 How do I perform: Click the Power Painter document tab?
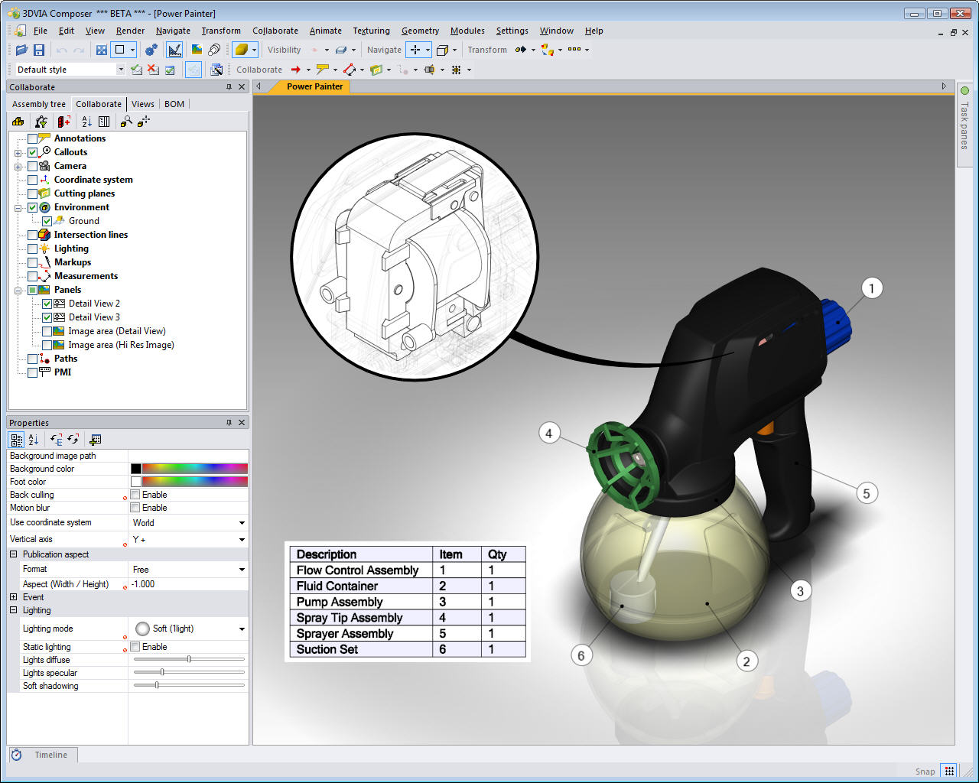pos(314,86)
